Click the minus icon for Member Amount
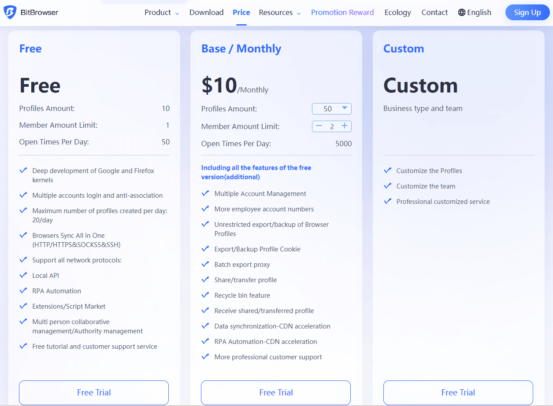Image resolution: width=553 pixels, height=406 pixels. (x=319, y=126)
